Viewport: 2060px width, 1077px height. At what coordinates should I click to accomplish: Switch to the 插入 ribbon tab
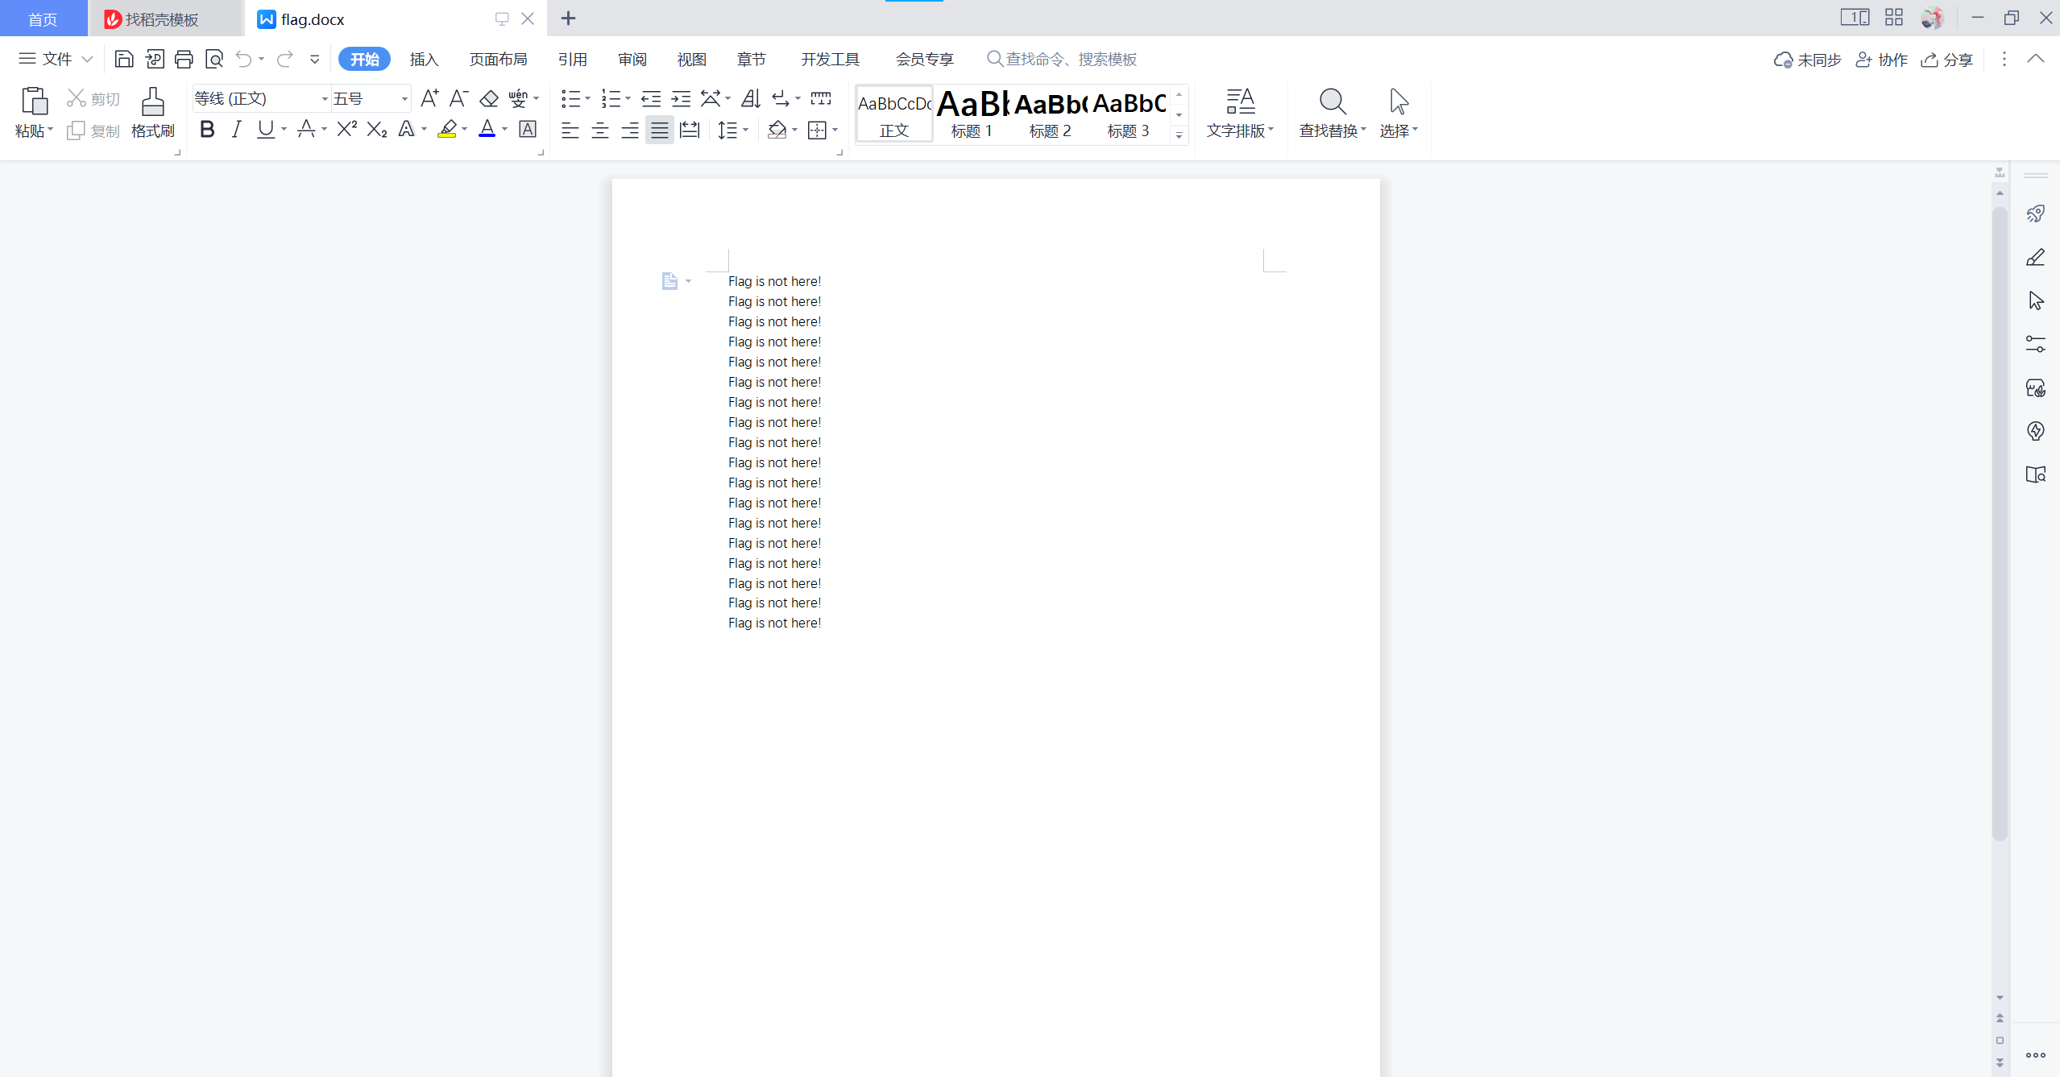point(424,59)
